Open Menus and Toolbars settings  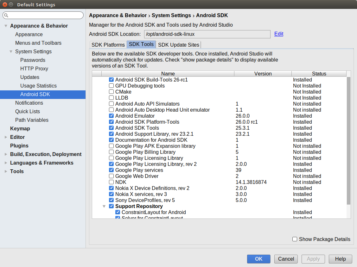pyautogui.click(x=38, y=43)
